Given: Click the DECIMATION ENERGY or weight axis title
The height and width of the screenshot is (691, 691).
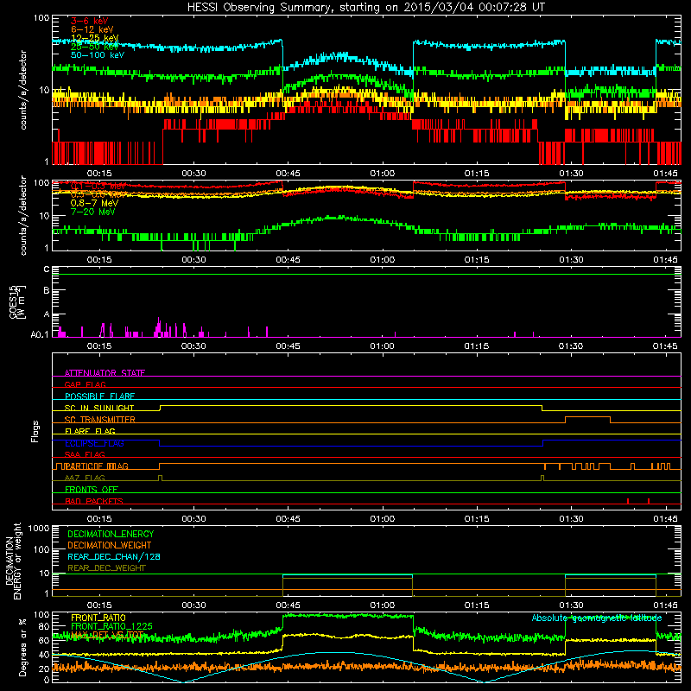Looking at the screenshot, I should (14, 561).
